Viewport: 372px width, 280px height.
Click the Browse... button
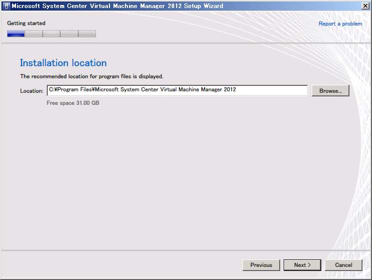pos(330,90)
